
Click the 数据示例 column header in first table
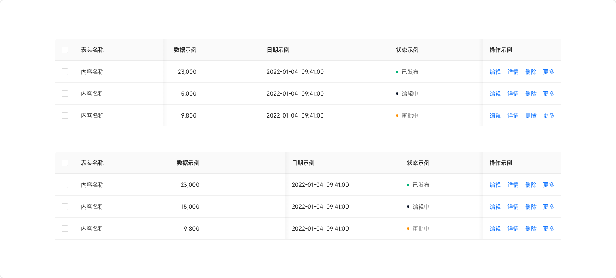pos(185,50)
